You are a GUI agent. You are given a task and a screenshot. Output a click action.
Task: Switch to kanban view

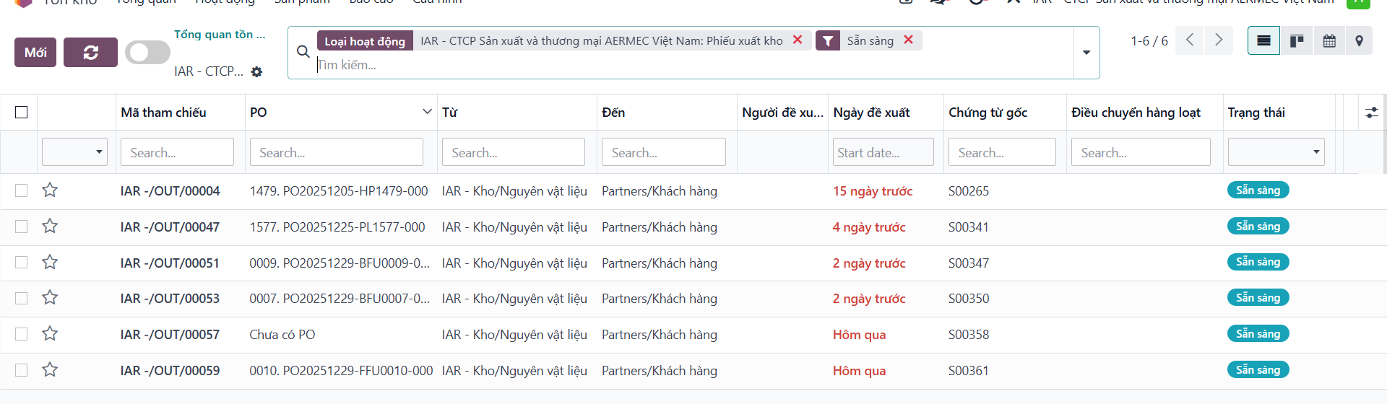pos(1297,40)
